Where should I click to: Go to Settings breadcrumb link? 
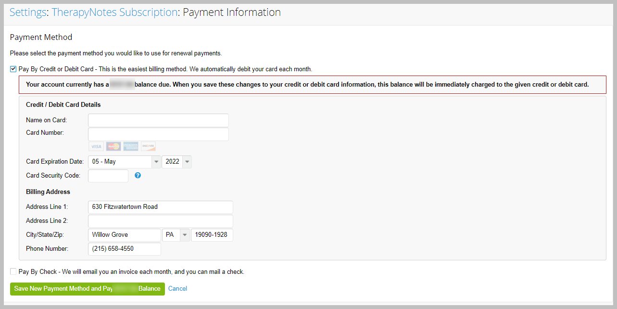tap(27, 13)
